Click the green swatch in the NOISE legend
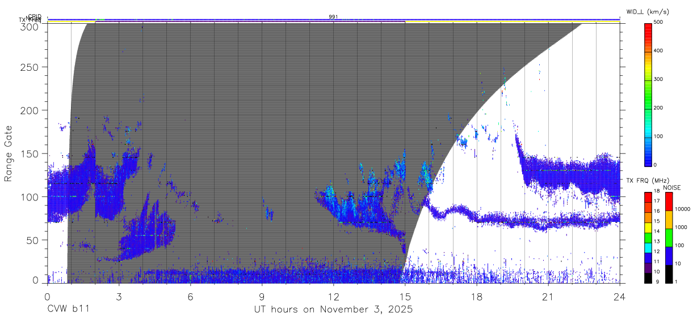697x321 pixels. click(669, 237)
